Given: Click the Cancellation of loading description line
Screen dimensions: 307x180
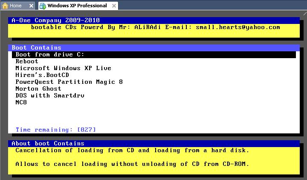Looking at the screenshot, I should click(x=132, y=150).
